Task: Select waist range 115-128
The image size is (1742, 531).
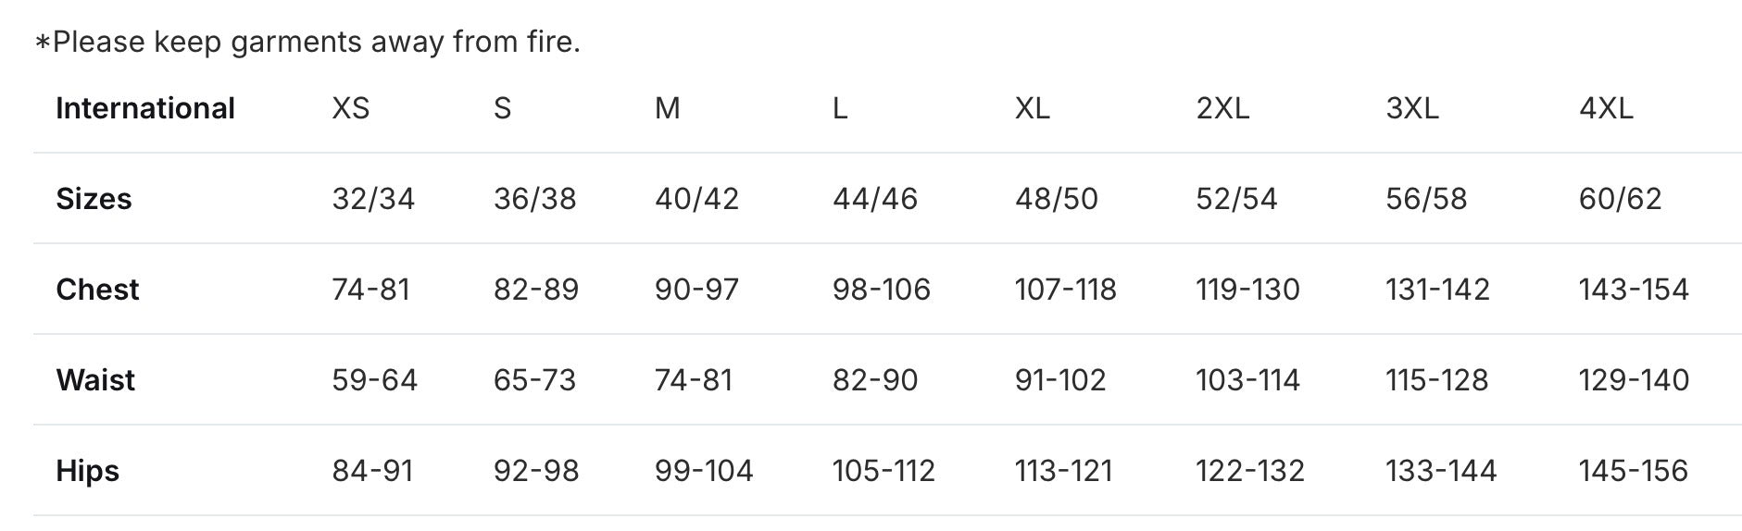Action: point(1436,380)
